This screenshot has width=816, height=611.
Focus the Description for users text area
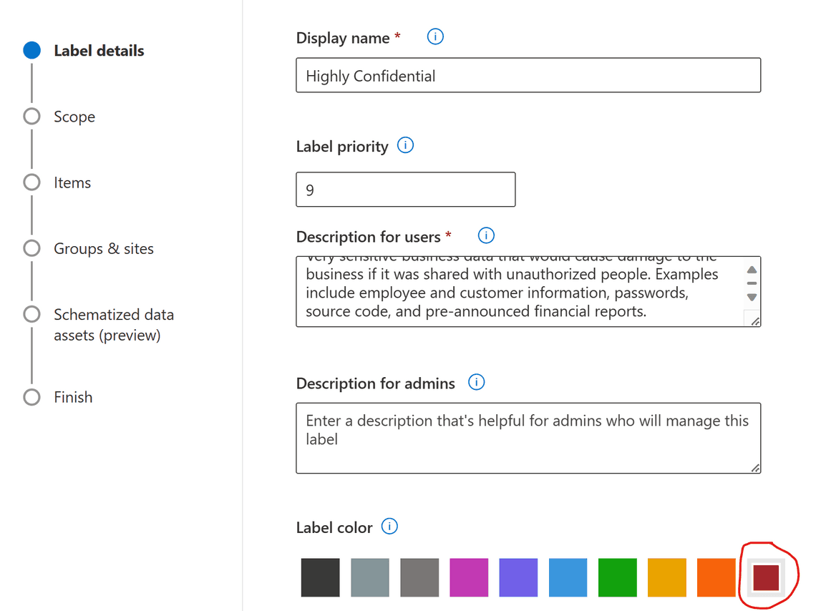click(x=528, y=292)
